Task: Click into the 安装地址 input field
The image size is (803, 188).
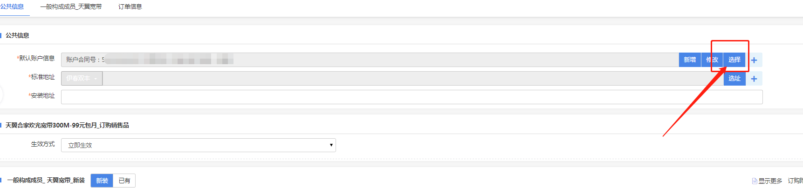Action: coord(412,97)
